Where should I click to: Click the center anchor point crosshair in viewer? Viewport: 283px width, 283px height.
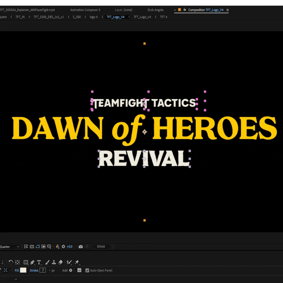coord(145,132)
